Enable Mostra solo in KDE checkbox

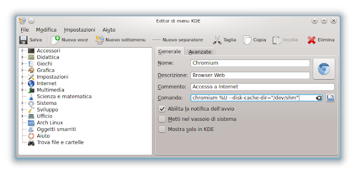(162, 129)
